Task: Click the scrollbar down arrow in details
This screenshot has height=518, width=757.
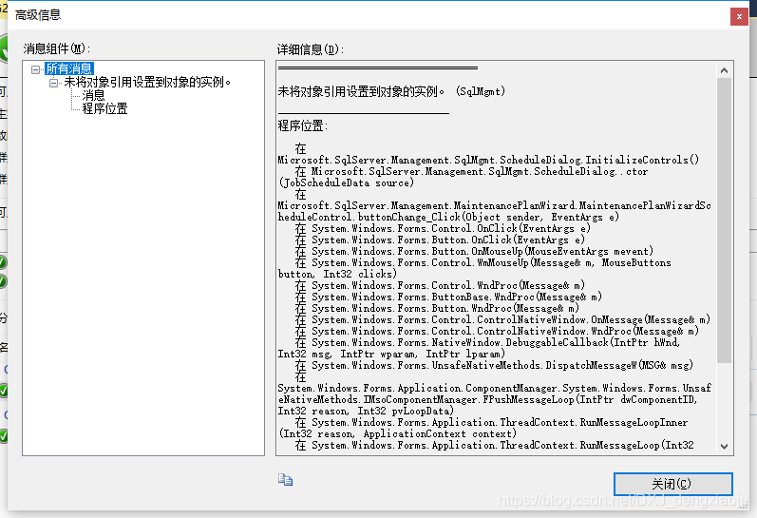Action: (x=724, y=446)
